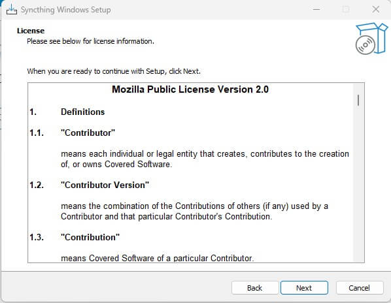Click paragraph starting "means the combination of the"
Viewport: 391px width, 303px height.
[194, 212]
